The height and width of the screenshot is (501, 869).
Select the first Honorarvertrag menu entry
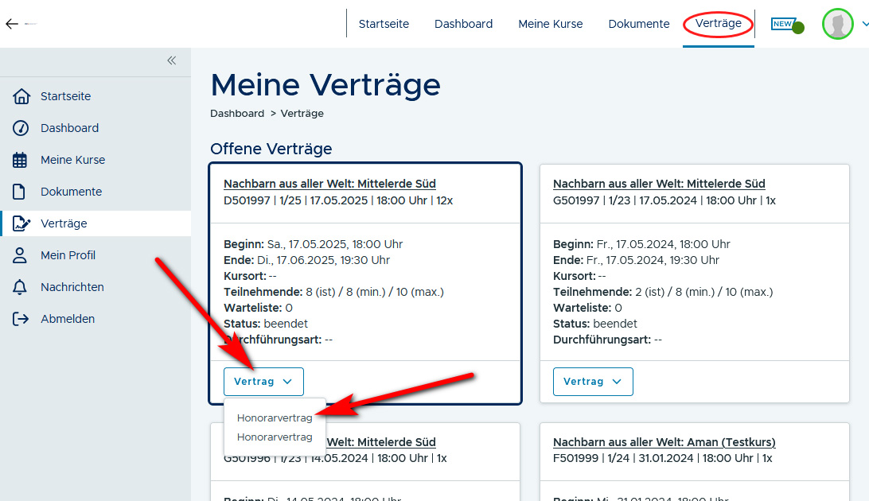pyautogui.click(x=275, y=417)
